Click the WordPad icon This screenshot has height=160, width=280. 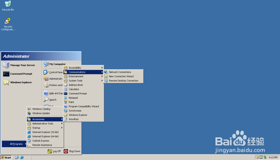click(66, 119)
